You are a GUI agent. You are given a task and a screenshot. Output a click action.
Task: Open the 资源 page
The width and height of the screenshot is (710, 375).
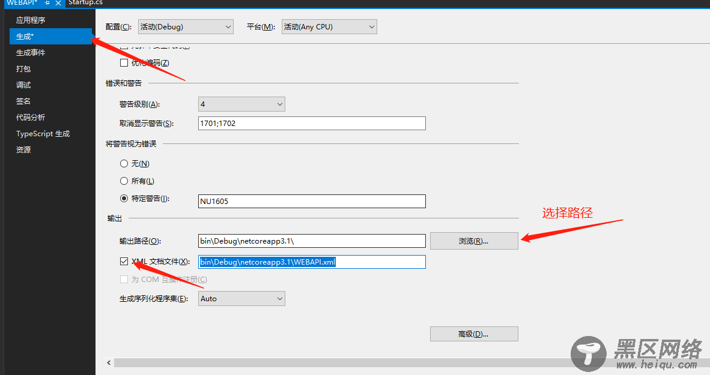click(23, 150)
